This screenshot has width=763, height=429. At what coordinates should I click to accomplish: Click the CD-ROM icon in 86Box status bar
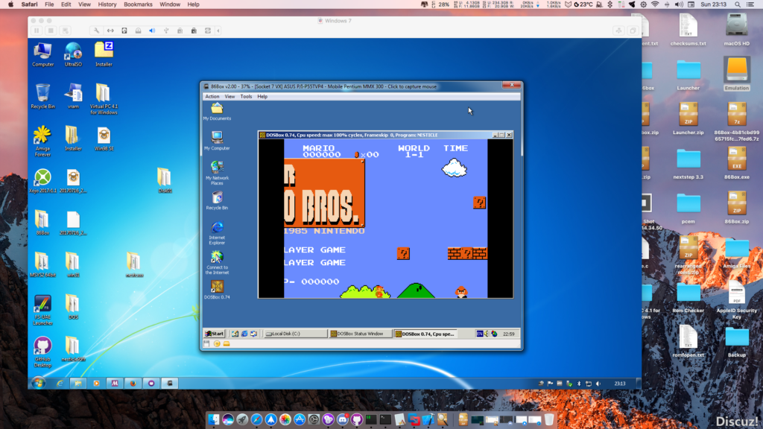tap(217, 344)
